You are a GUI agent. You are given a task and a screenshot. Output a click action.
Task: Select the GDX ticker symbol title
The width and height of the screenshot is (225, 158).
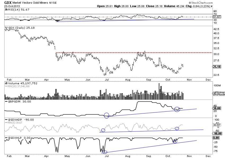coord(8,3)
